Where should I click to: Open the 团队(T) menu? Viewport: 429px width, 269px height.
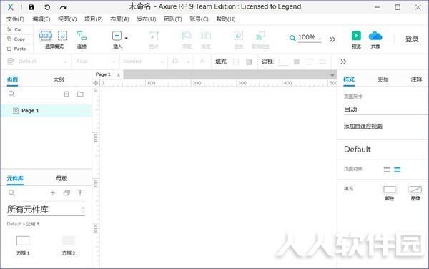(172, 19)
